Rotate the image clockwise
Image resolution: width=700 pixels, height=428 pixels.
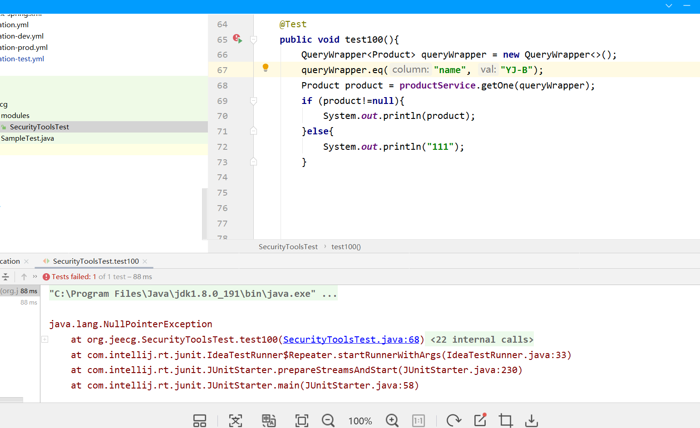pyautogui.click(x=454, y=421)
